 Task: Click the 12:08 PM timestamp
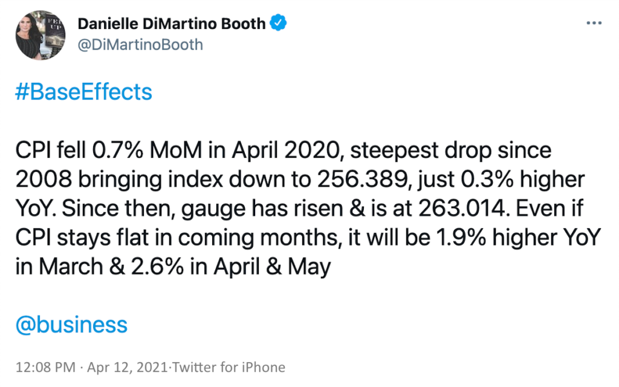tap(45, 367)
